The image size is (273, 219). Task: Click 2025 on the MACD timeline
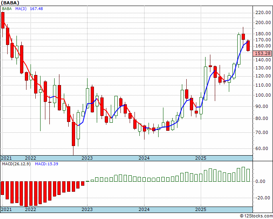pos(201,209)
